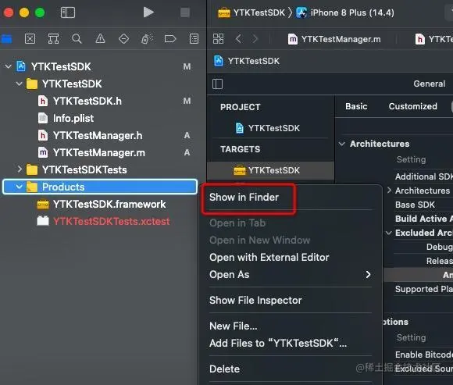Screen dimensions: 453x385
Task: Collapse the Excluded Architectures setting
Action: (x=389, y=233)
